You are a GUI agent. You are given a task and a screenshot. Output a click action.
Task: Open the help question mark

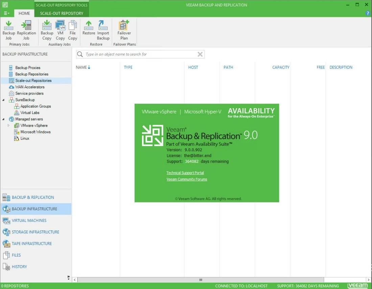pos(368,13)
